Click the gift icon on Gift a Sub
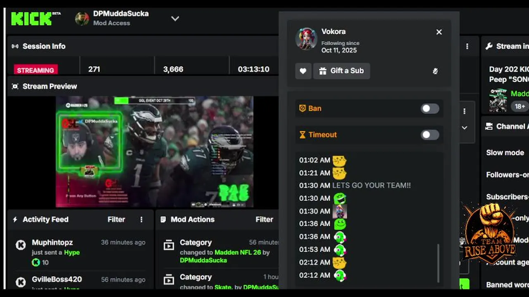The height and width of the screenshot is (297, 529). (323, 71)
